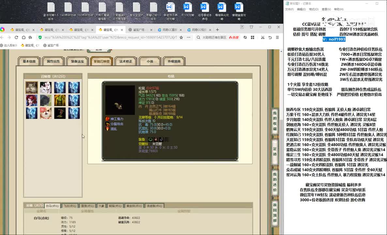Open the 坐骑召唤兽 tab
387x235 pixels.
pos(101,61)
